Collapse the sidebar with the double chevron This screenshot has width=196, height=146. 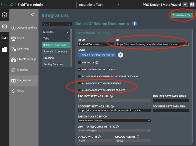point(33,14)
